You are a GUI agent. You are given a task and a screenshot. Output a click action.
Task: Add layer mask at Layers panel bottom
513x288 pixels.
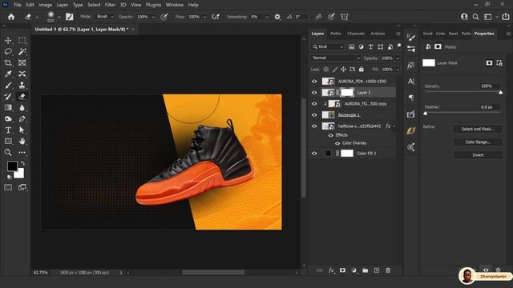(x=342, y=270)
